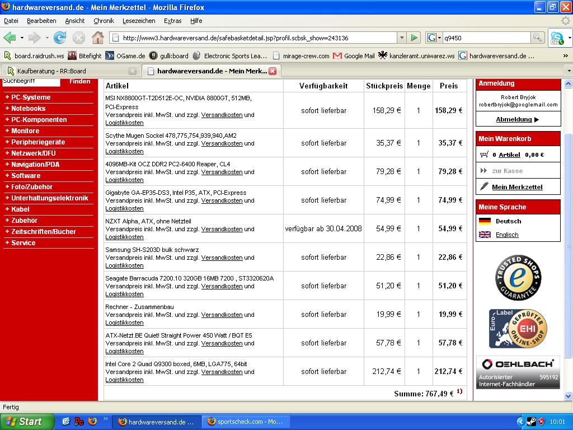Show more bookmarks chevron
Screen dimensions: 573x430
click(565, 56)
